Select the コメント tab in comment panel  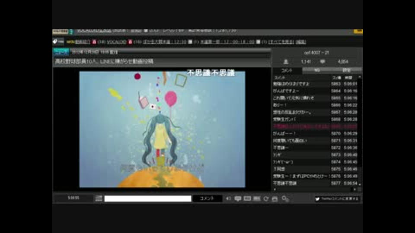click(x=287, y=70)
